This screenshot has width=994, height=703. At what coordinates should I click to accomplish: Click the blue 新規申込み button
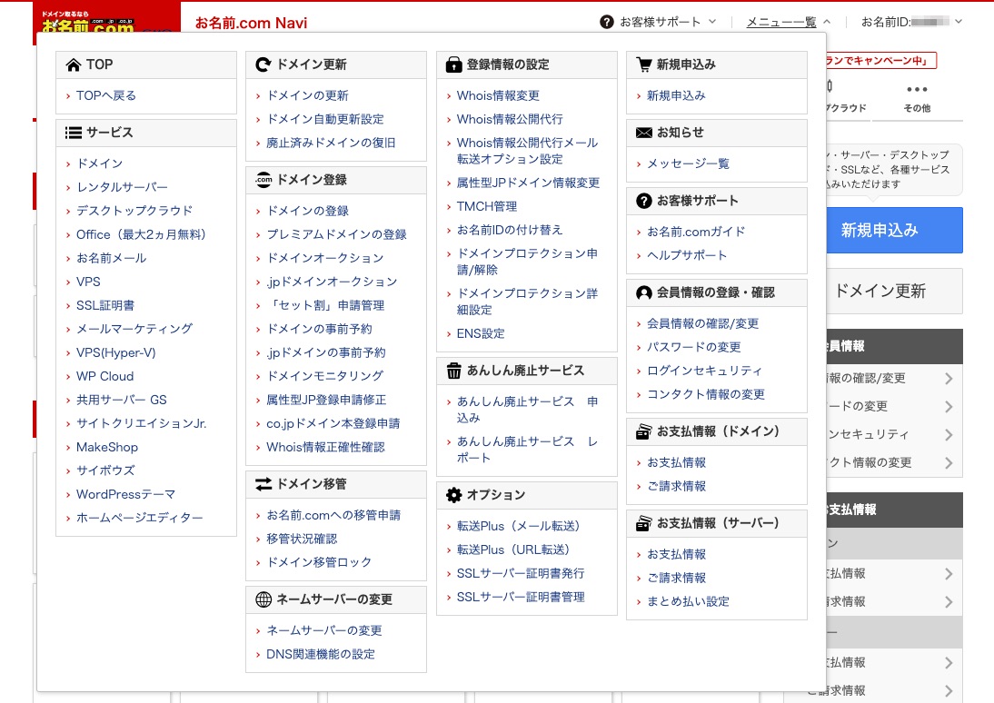click(894, 230)
